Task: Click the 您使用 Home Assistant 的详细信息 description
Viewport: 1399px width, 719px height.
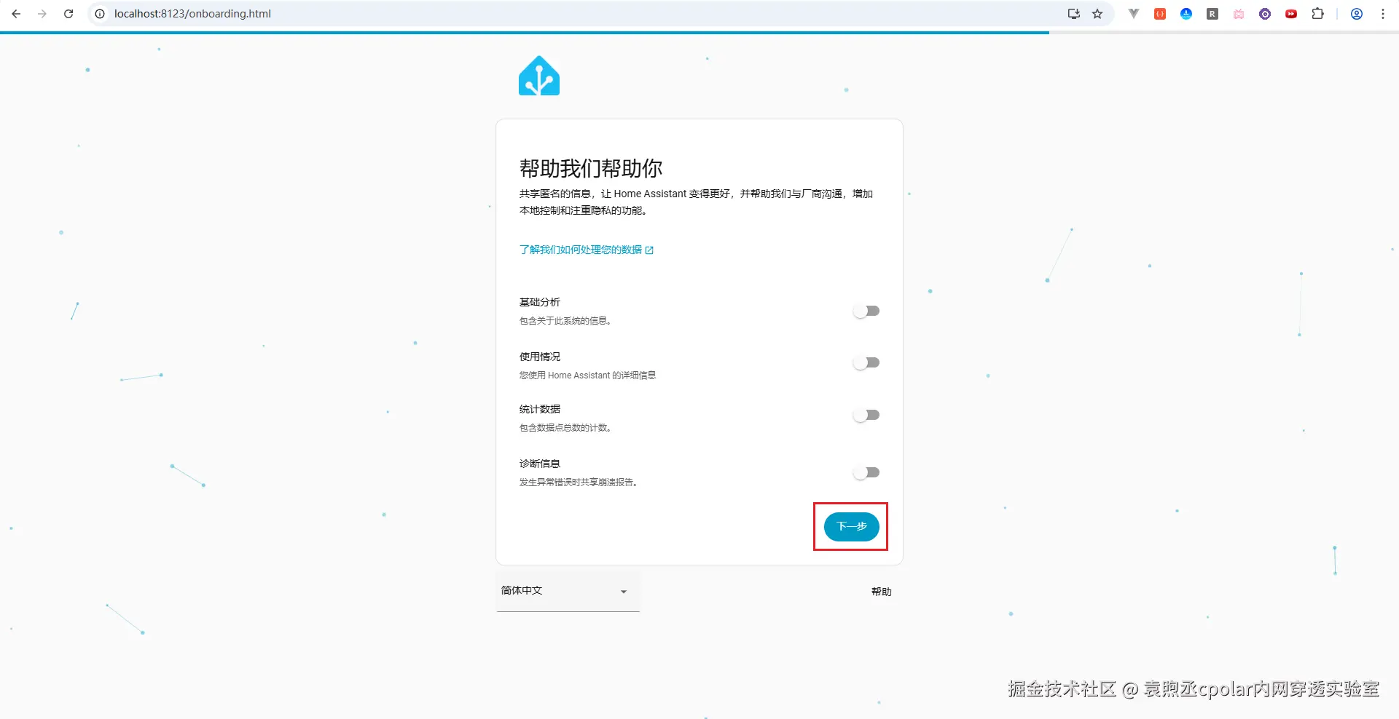Action: point(587,376)
